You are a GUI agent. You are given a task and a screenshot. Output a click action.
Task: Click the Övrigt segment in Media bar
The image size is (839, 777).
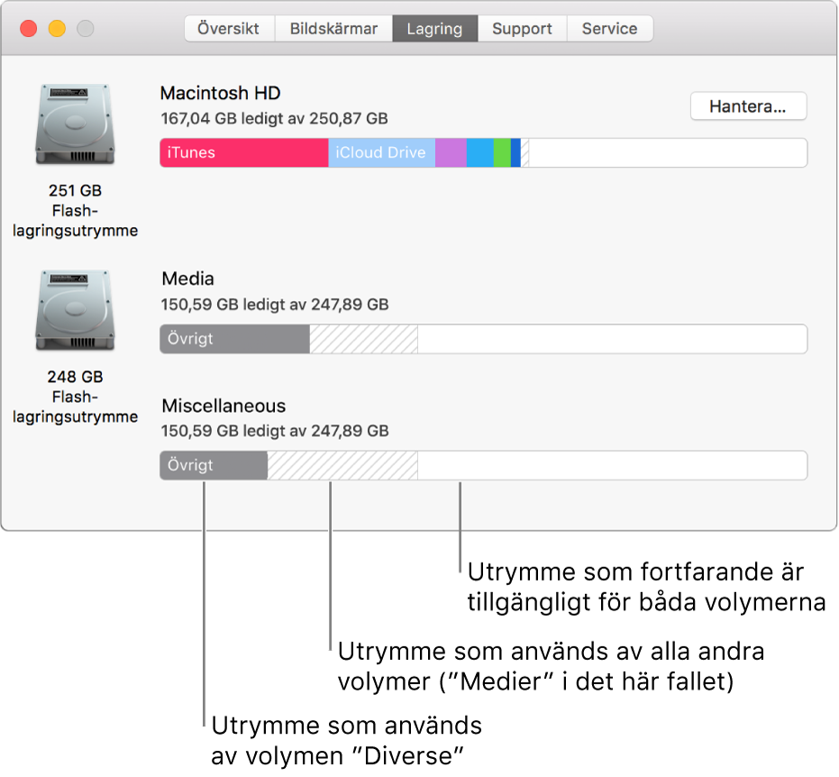point(234,339)
